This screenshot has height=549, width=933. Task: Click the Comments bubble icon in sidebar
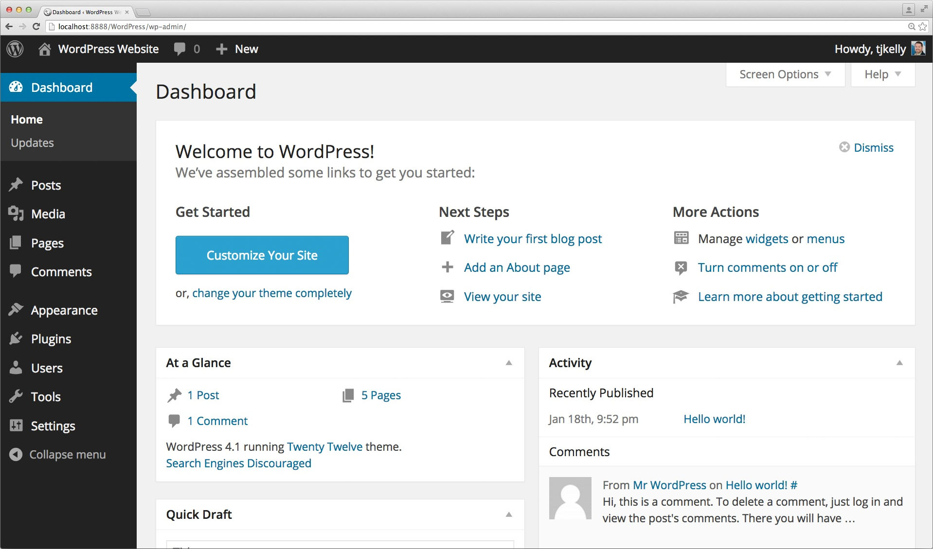pyautogui.click(x=16, y=271)
